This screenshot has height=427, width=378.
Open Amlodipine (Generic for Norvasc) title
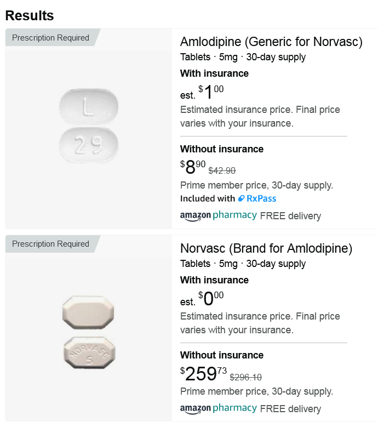(x=271, y=42)
